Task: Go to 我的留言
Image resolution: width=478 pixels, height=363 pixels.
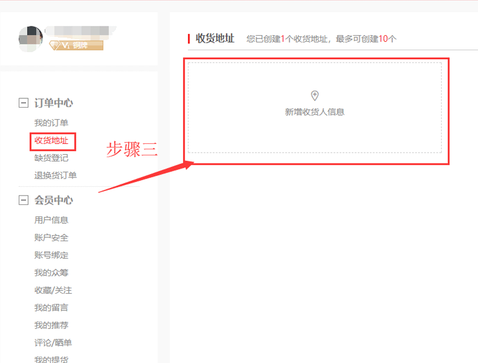Action: tap(51, 308)
